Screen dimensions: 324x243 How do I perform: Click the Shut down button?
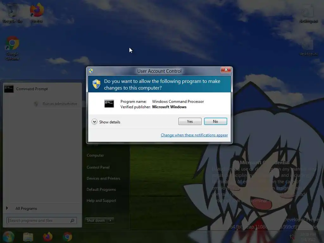tap(96, 221)
